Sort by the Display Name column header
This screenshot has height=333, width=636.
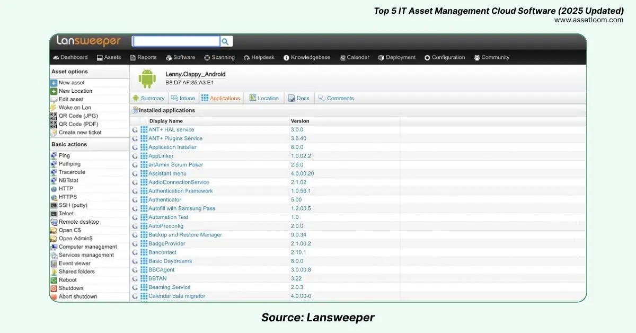coord(166,121)
